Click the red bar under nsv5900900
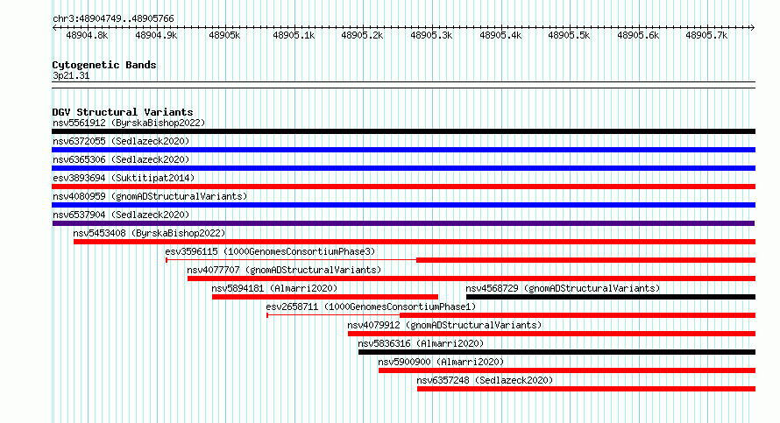Viewport: 780px width, 423px height. (567, 370)
